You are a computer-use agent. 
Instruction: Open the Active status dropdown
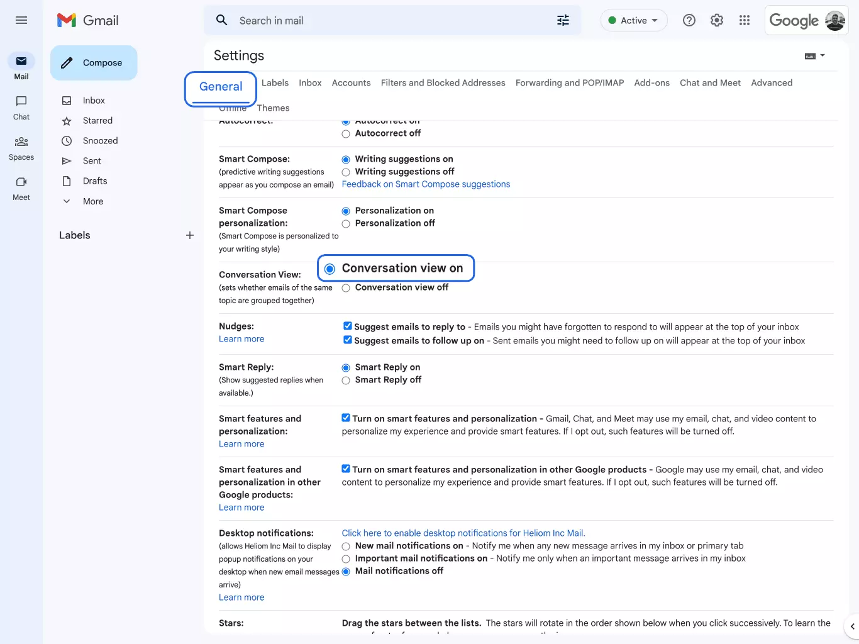(633, 19)
